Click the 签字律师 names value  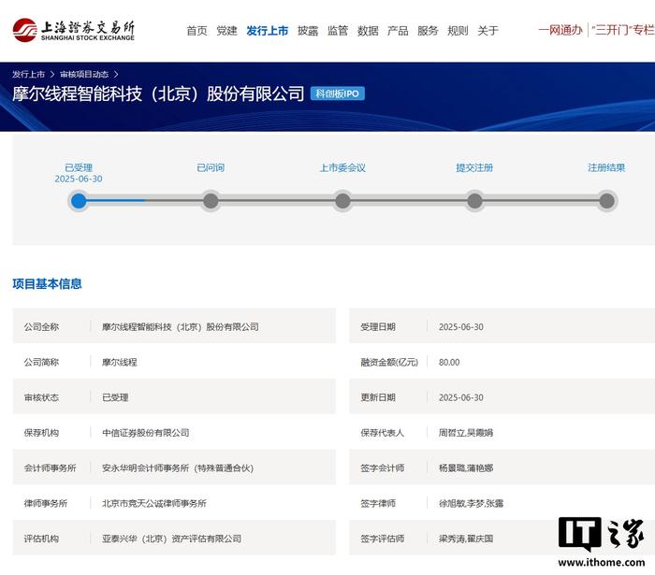tap(471, 503)
